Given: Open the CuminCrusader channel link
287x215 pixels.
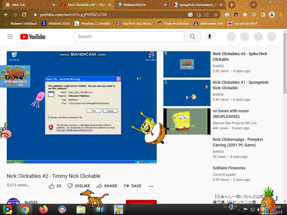Looking at the screenshot, I should 224,175.
